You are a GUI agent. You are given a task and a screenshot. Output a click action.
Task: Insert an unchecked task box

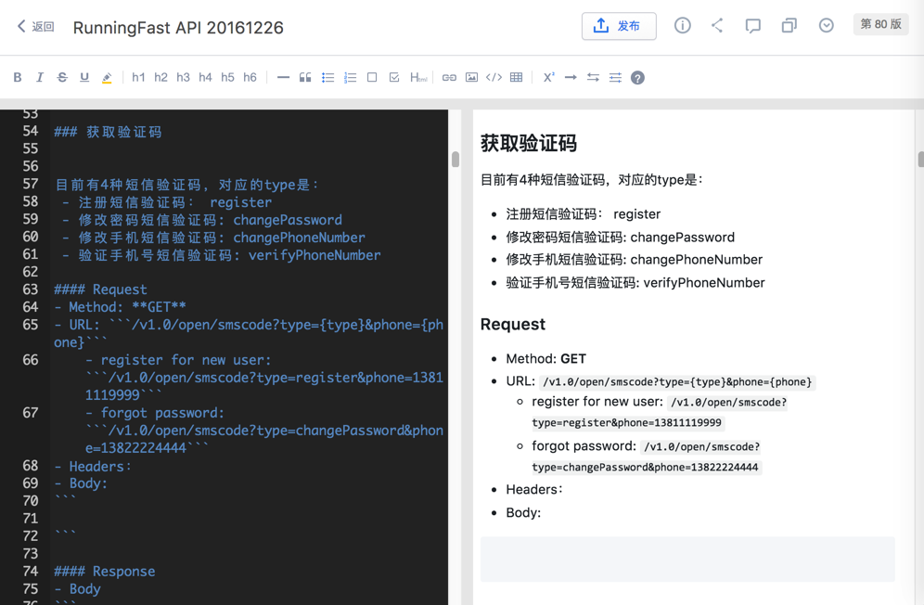coord(372,77)
